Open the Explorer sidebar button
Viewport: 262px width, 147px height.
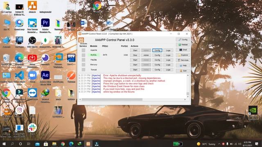pyautogui.click(x=183, y=55)
